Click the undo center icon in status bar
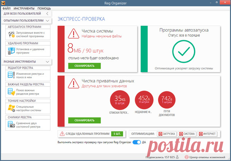 187,157
